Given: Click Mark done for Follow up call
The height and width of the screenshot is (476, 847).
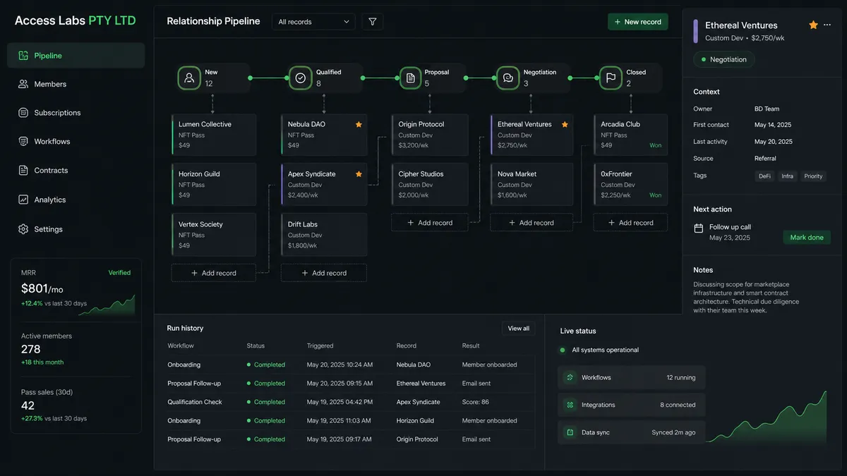Looking at the screenshot, I should click(x=807, y=238).
